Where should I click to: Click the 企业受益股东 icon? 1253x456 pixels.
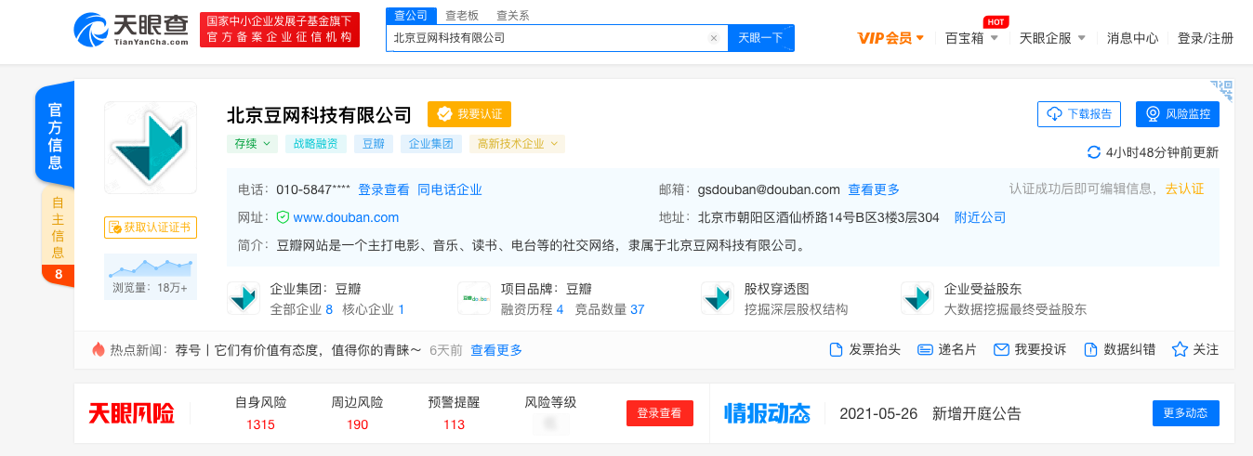[x=917, y=298]
